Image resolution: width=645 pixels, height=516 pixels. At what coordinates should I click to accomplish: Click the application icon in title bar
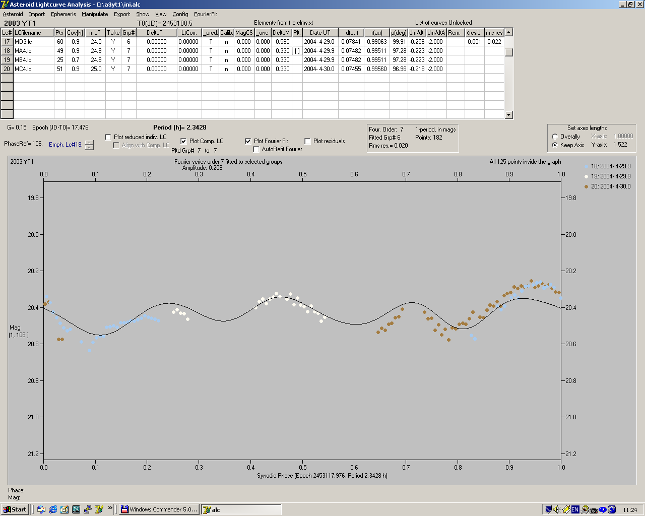pyautogui.click(x=5, y=5)
